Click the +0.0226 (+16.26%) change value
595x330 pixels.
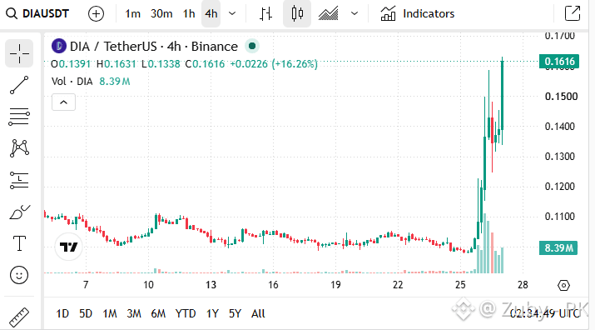(x=274, y=63)
